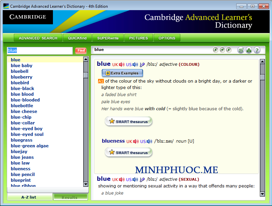Viewport: 272px width, 206px height.
Task: Go forward to next entry arrow
Action: [x=229, y=50]
